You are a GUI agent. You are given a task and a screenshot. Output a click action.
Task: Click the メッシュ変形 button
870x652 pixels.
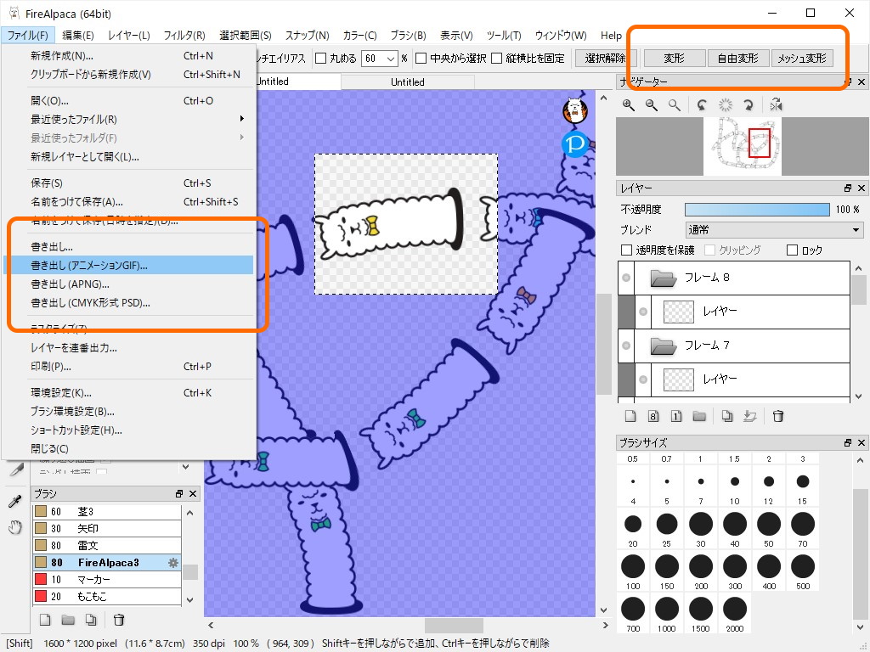tap(803, 58)
